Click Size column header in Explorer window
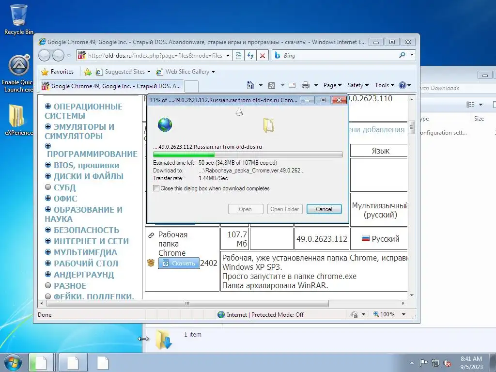Image resolution: width=496 pixels, height=372 pixels. tap(479, 119)
